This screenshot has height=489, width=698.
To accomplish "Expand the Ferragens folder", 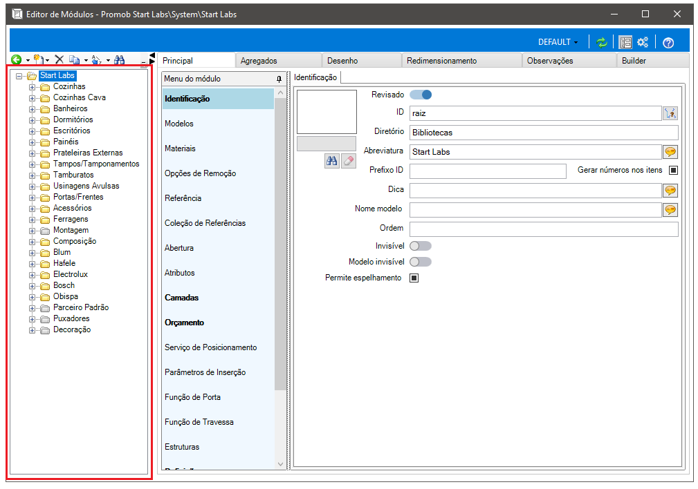I will click(x=32, y=220).
